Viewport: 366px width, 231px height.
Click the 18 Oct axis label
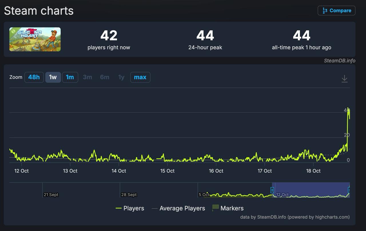(x=313, y=171)
